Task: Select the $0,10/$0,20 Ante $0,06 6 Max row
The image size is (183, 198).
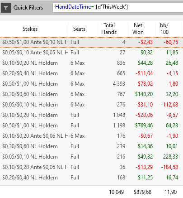Action: [x=91, y=136]
